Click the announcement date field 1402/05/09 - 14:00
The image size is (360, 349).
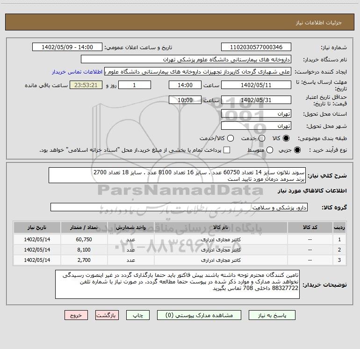(x=67, y=47)
